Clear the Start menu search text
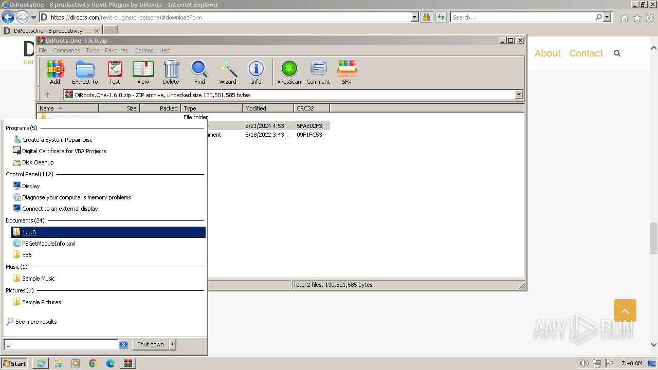The height and width of the screenshot is (370, 658). 123,345
